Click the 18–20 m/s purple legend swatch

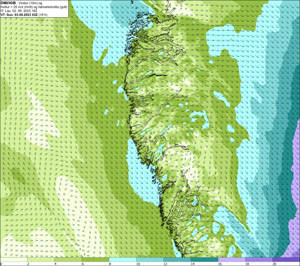[259, 260]
